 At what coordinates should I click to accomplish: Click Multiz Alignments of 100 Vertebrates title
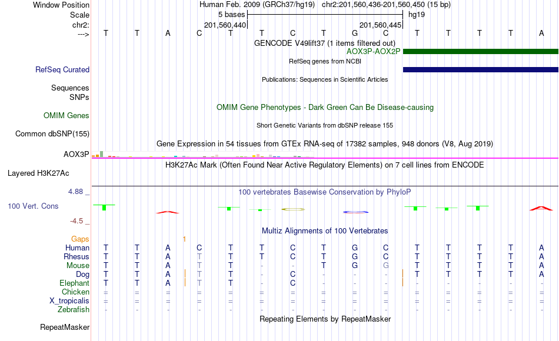pyautogui.click(x=325, y=231)
